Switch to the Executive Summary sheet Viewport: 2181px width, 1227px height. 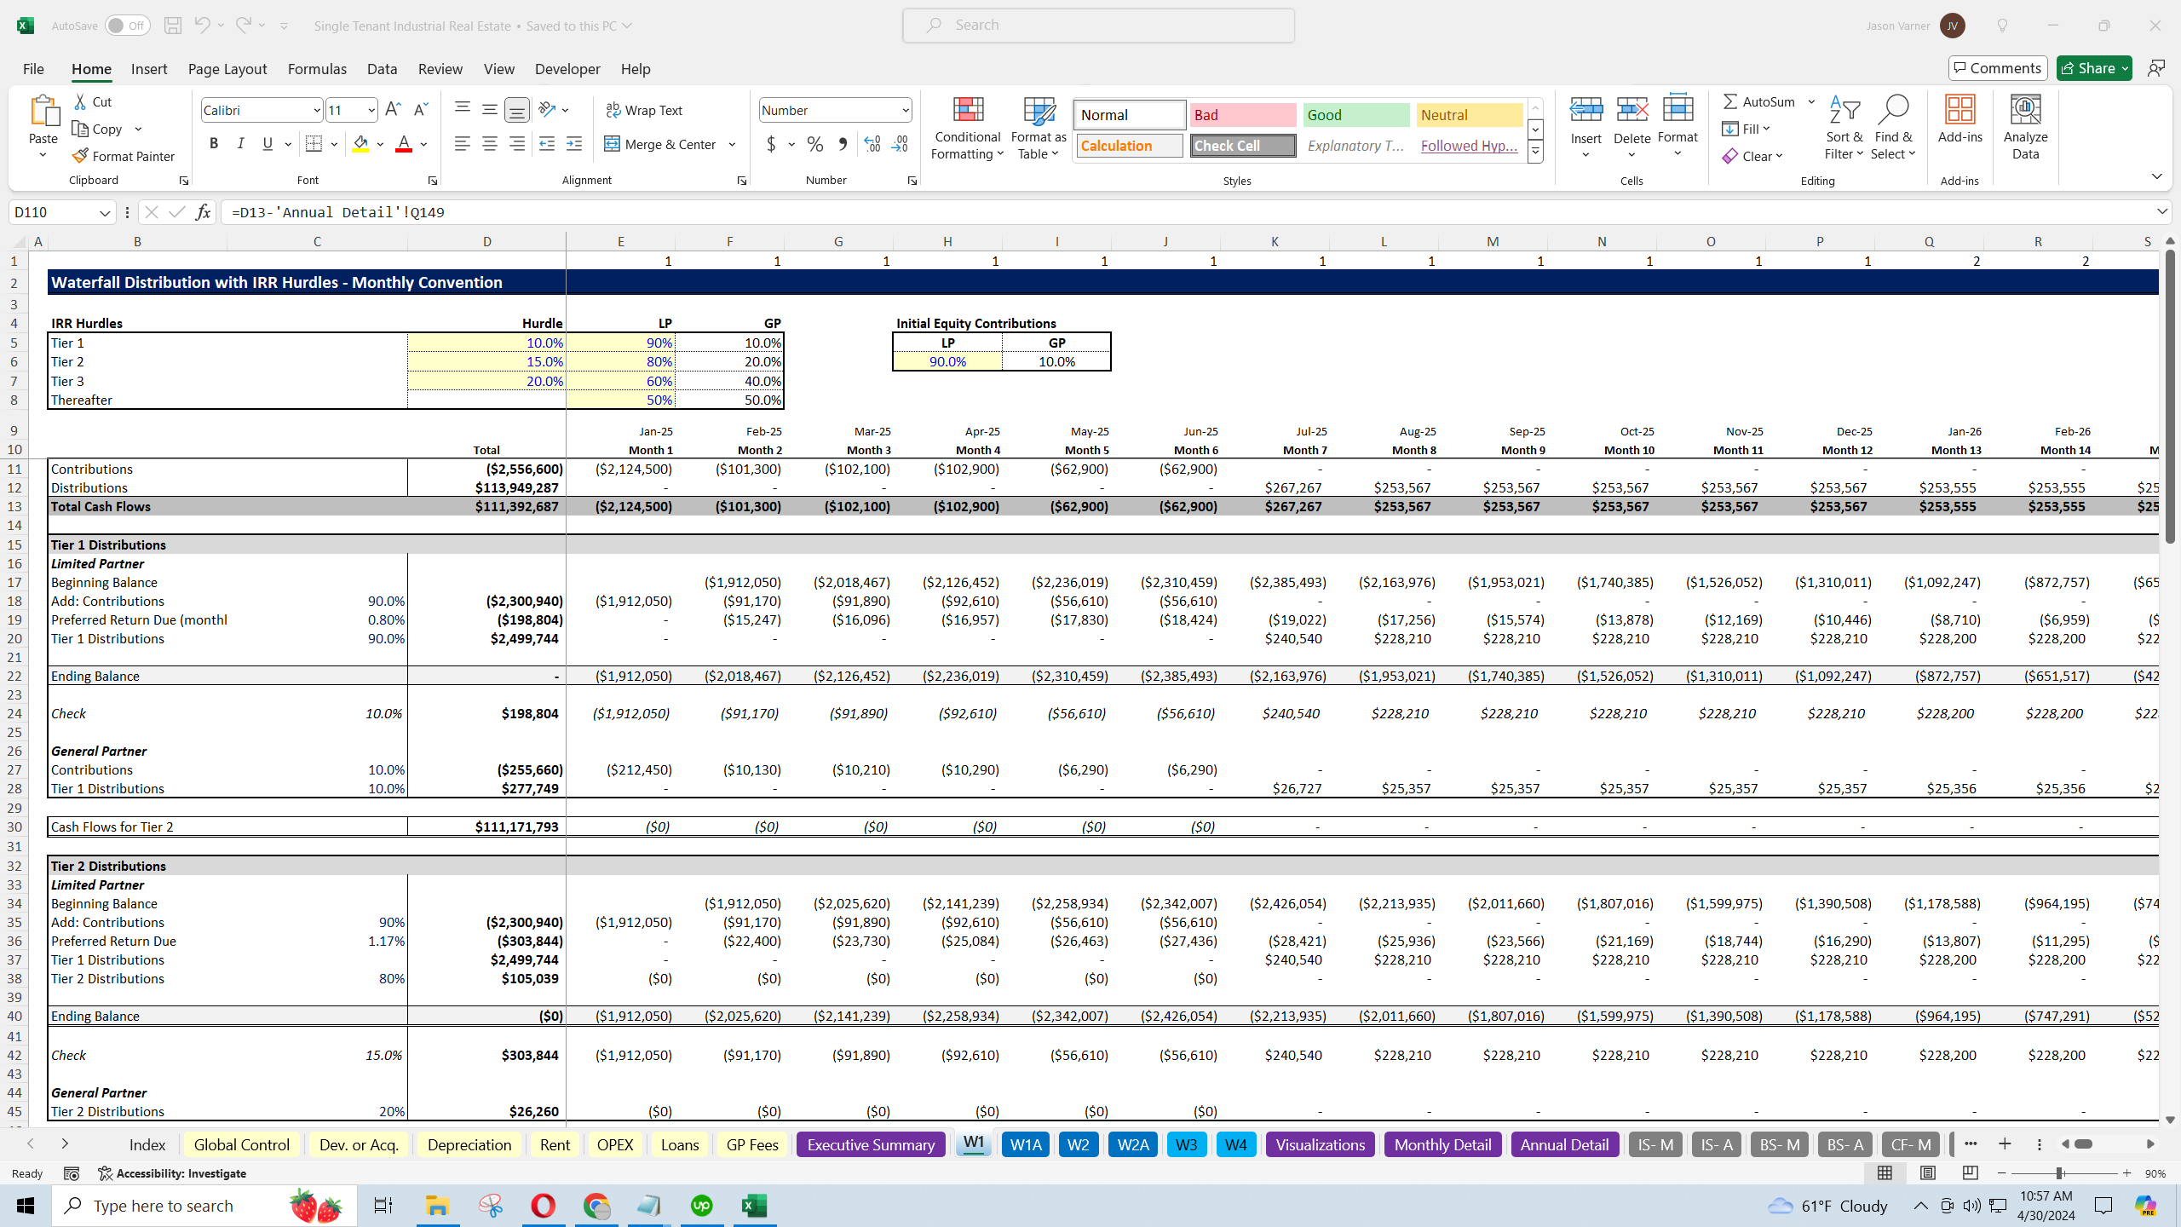tap(871, 1144)
